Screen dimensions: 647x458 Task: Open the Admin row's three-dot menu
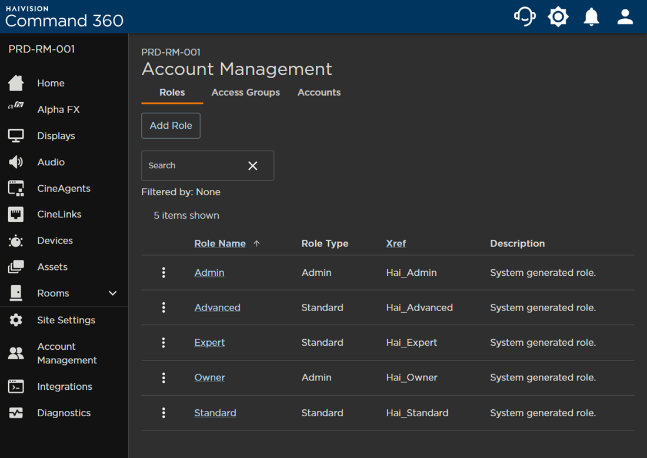pyautogui.click(x=164, y=272)
